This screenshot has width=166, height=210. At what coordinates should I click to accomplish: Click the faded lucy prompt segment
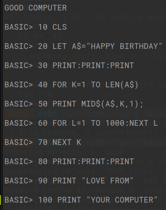coord(19,114)
